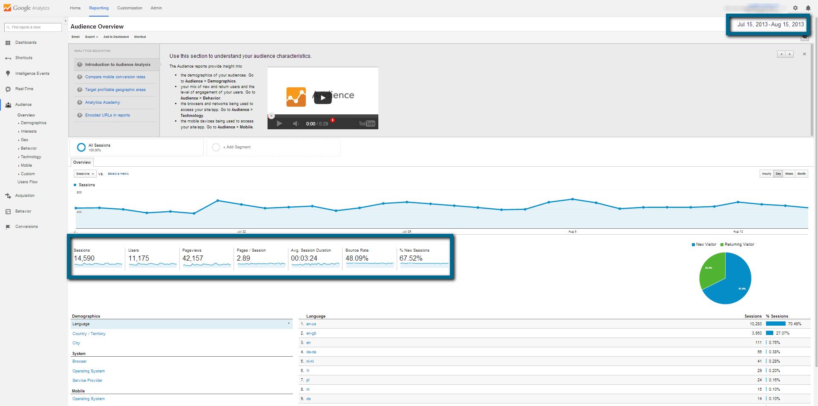Go to the Admin tab
Viewport: 818px width, 406px height.
pos(156,8)
